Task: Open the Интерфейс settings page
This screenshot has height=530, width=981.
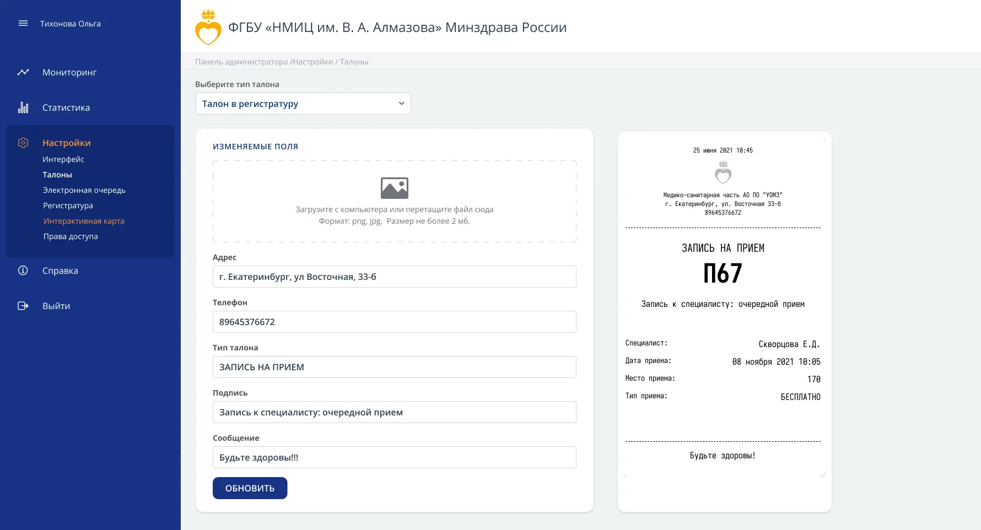Action: click(x=63, y=159)
